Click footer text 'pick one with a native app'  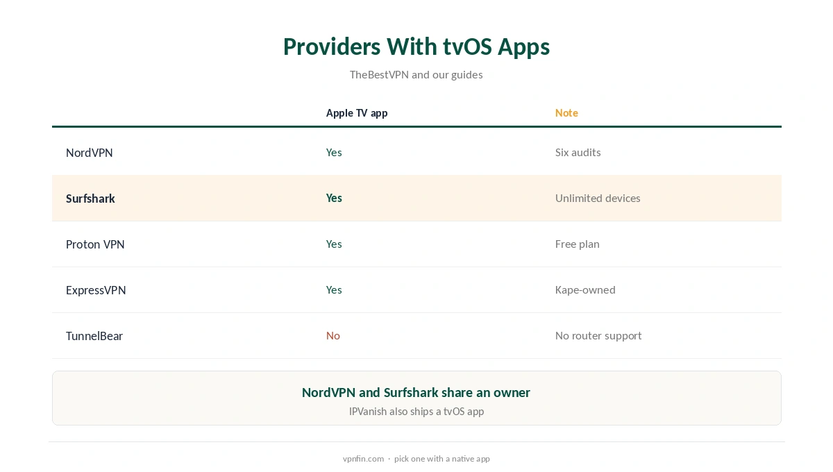point(442,459)
